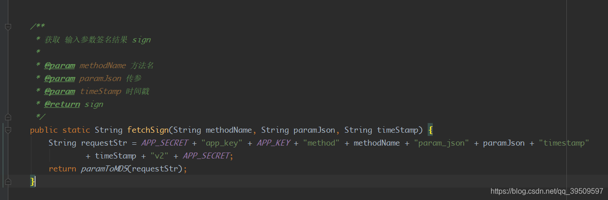The image size is (608, 200).
Task: Collapse the Javadoc comment fold start marker
Action: point(8,27)
